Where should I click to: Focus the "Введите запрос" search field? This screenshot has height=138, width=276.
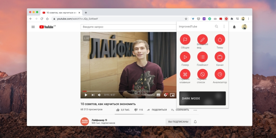pos(128,27)
